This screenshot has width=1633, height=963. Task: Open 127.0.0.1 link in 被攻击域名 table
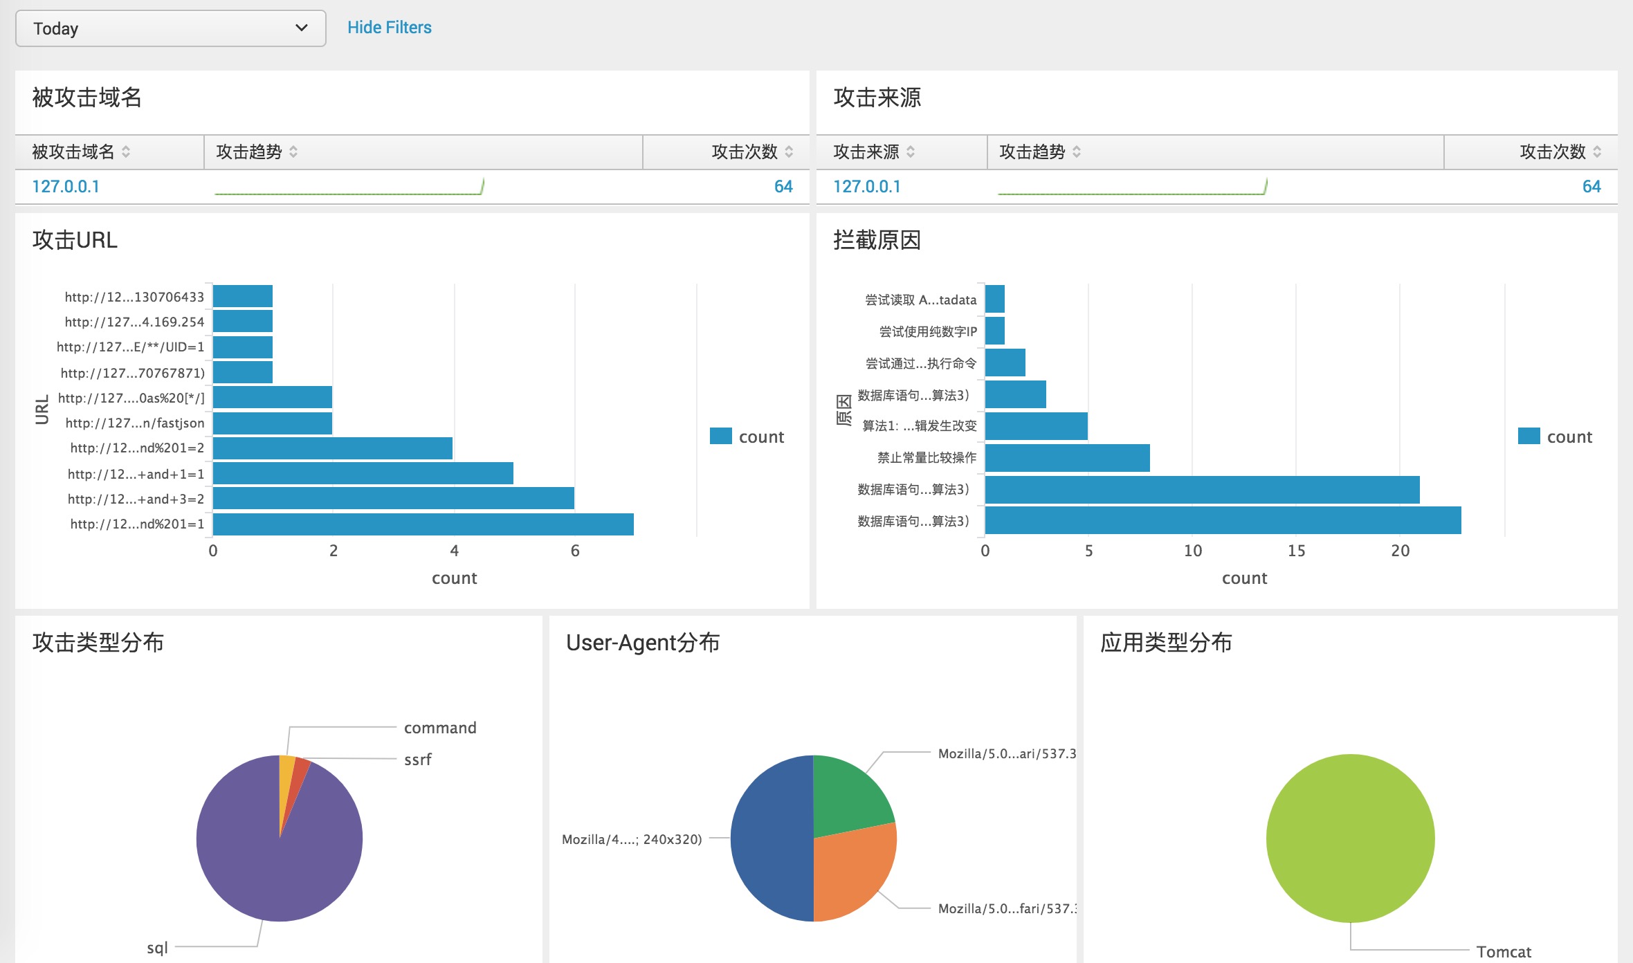66,187
